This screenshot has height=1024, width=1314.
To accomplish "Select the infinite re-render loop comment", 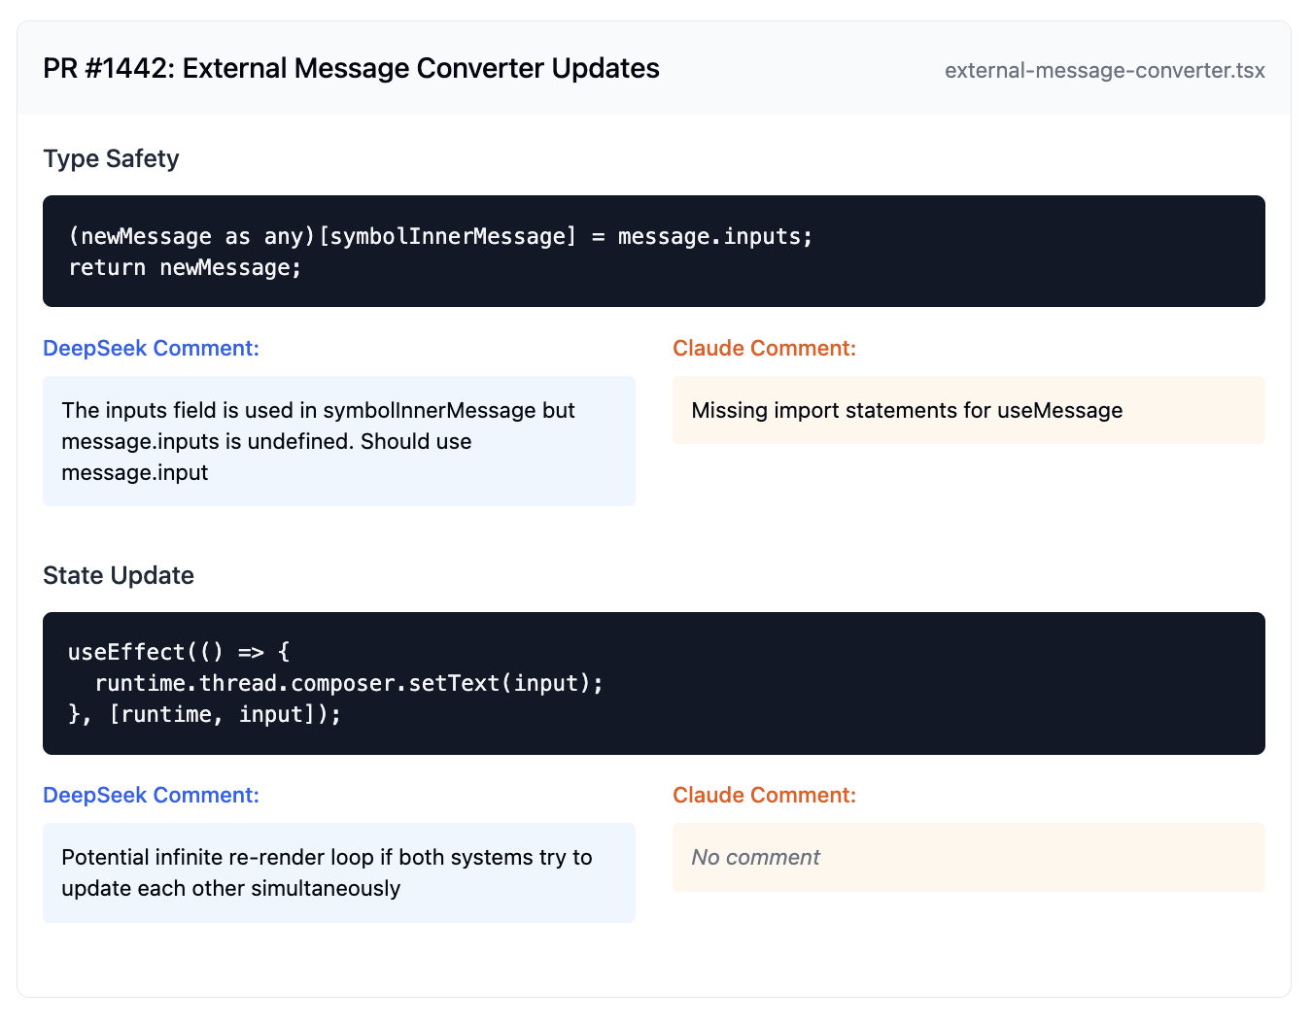I will (x=338, y=872).
